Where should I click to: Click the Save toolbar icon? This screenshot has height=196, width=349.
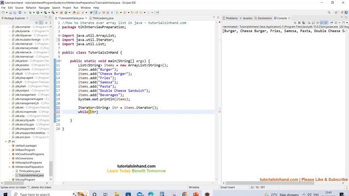click(x=10, y=13)
